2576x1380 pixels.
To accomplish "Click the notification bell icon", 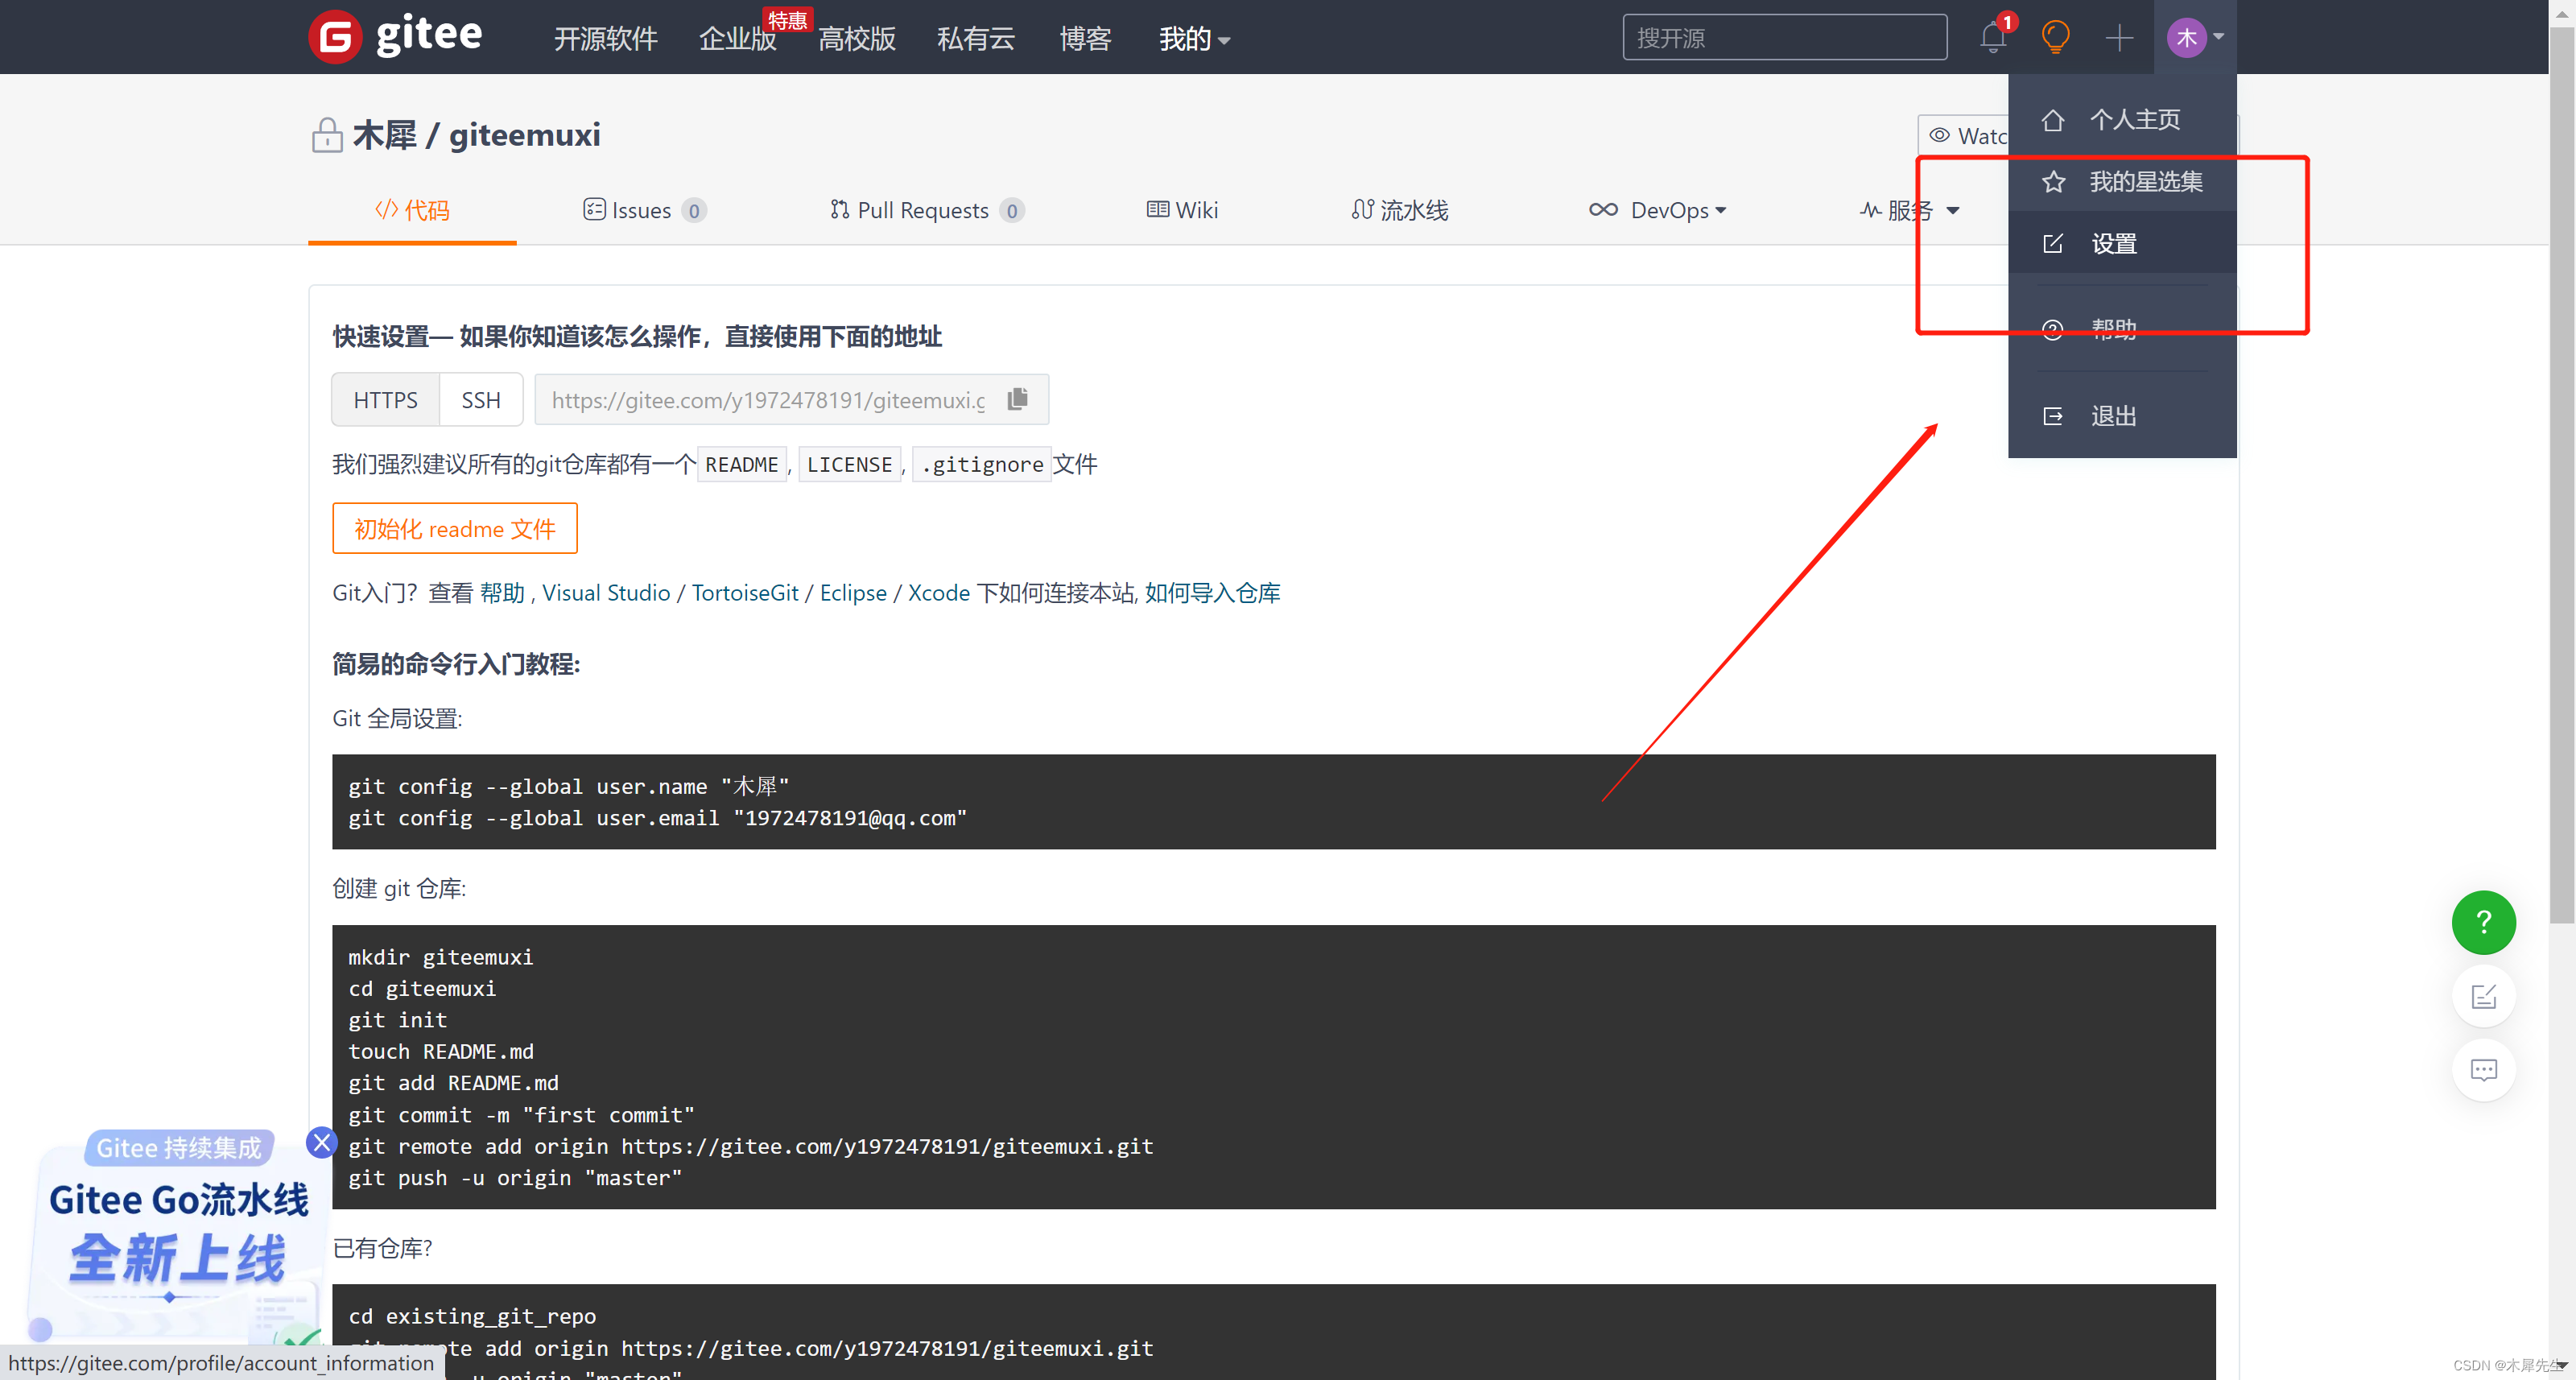I will click(1992, 38).
